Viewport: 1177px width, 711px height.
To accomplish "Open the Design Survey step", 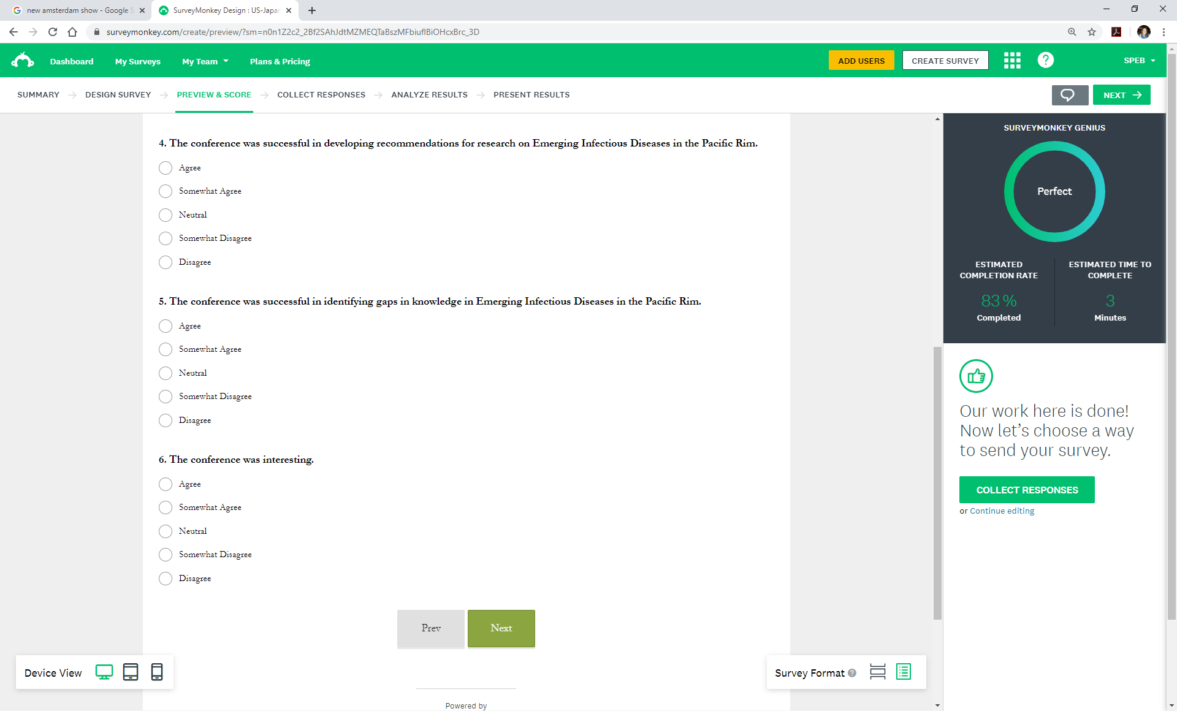I will (x=118, y=95).
